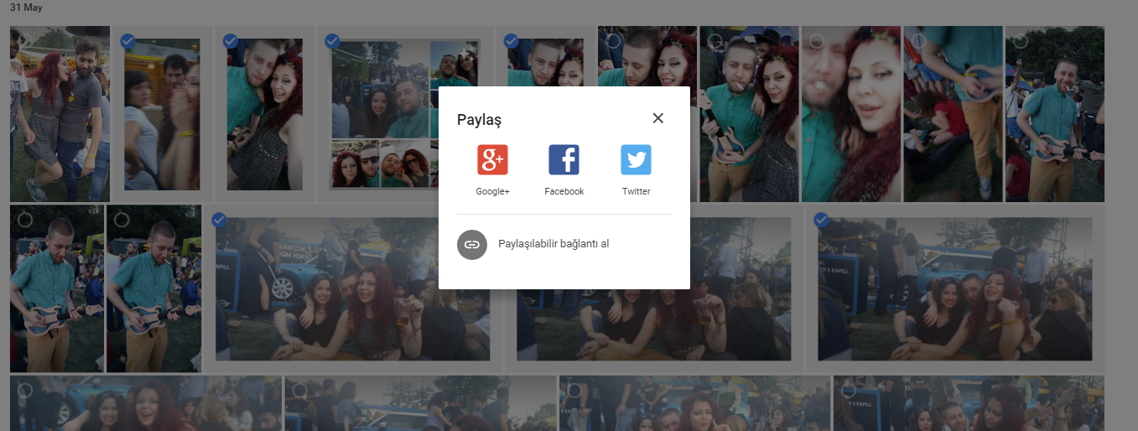The width and height of the screenshot is (1138, 431).
Task: Open the blurry red-haired woman close-up photo
Action: pyautogui.click(x=850, y=114)
